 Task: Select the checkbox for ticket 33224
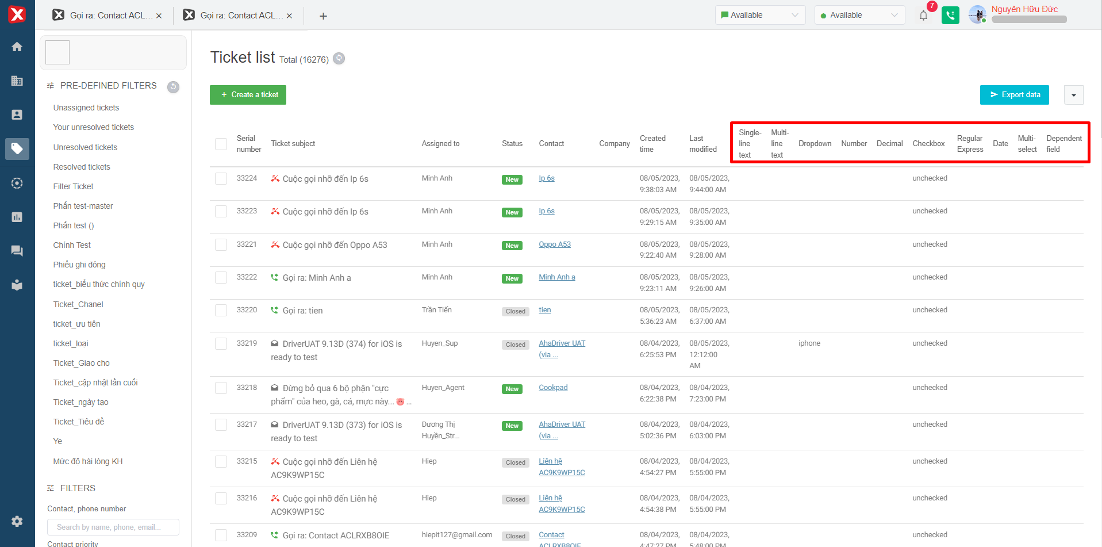tap(221, 179)
